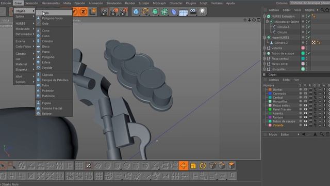The image size is (330, 186).
Task: Click the light bulb icon in top toolbar
Action: click(x=202, y=12)
